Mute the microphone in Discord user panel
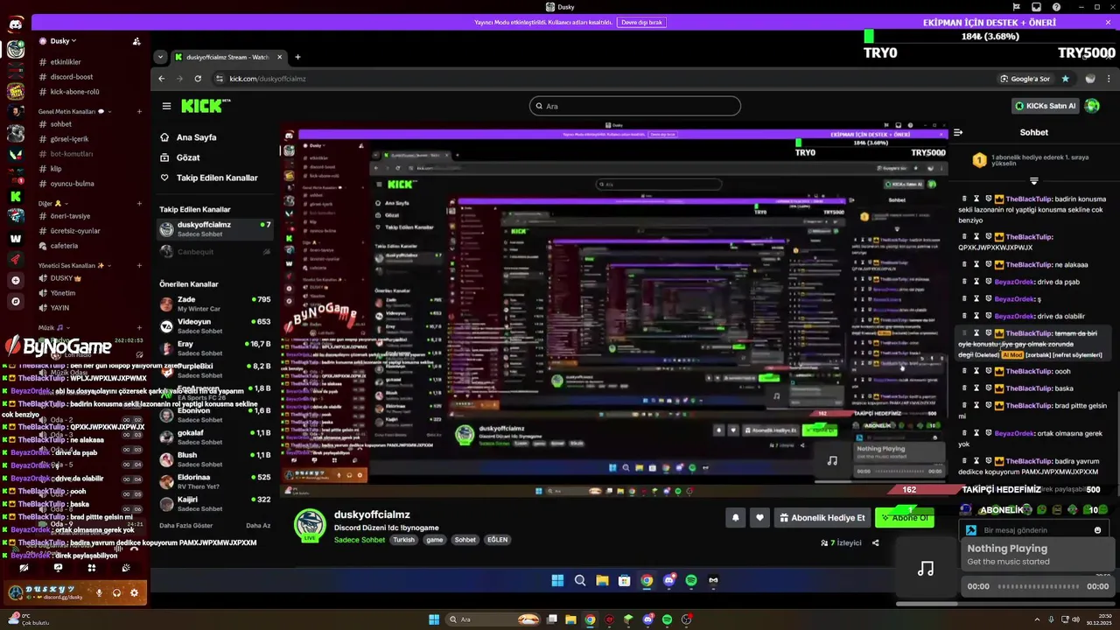Viewport: 1120px width, 630px height. [x=99, y=592]
